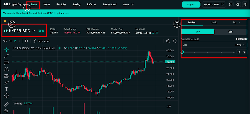Viewport: 250px width, 114px height.
Task: Select the brush drawing tool
Action: point(6,82)
